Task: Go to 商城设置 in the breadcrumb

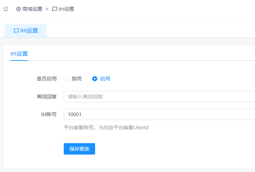Action: (x=32, y=9)
